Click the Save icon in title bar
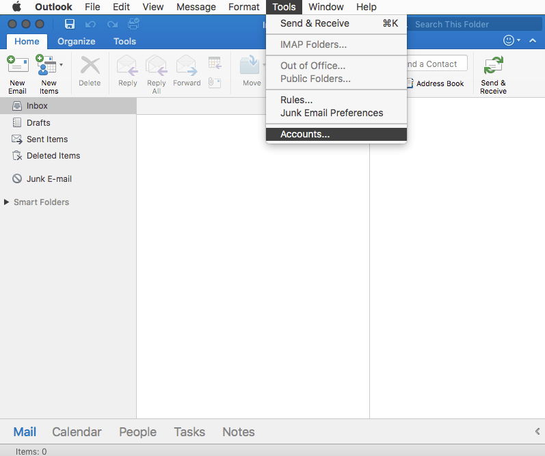 coord(70,24)
